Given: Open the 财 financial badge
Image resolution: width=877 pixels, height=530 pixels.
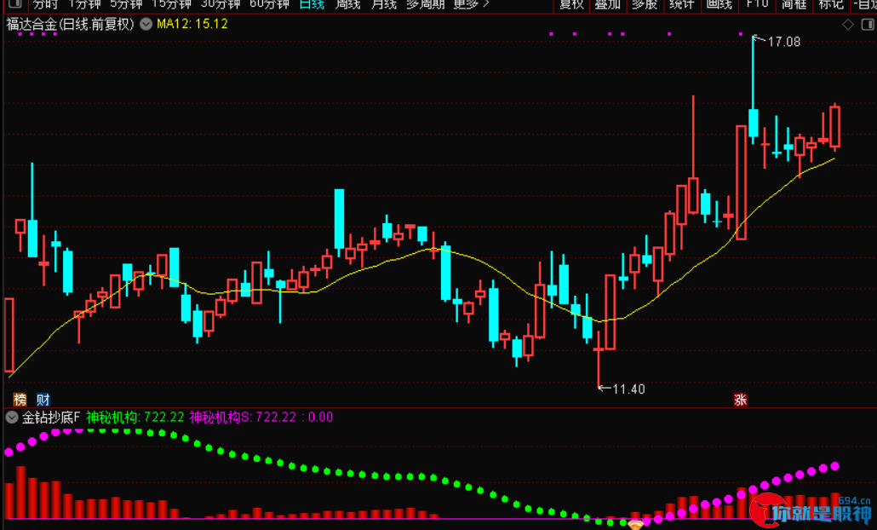Looking at the screenshot, I should click(43, 399).
